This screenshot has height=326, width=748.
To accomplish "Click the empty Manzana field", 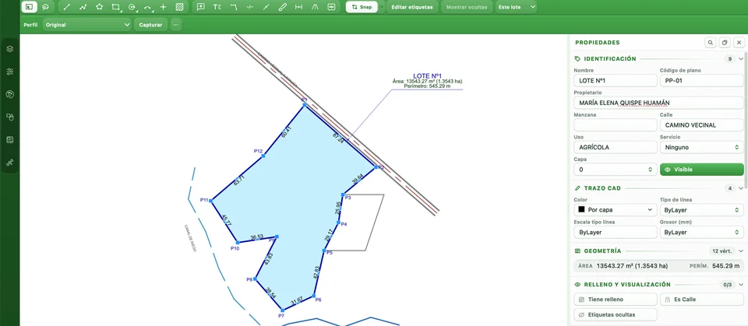I will [x=615, y=125].
